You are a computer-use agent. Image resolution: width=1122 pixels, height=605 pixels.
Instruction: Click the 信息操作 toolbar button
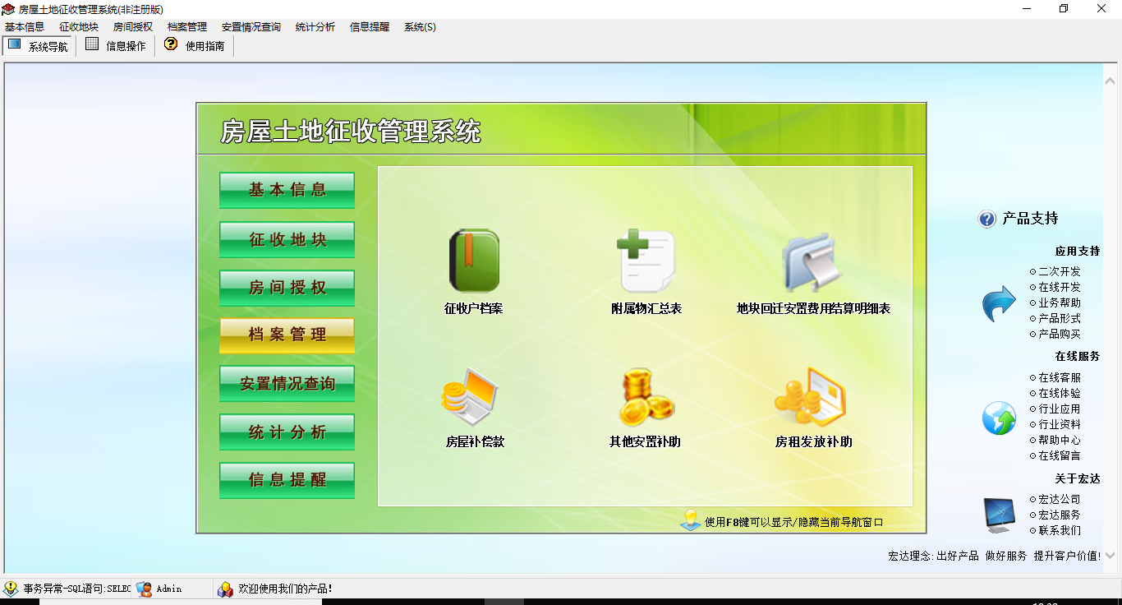116,45
